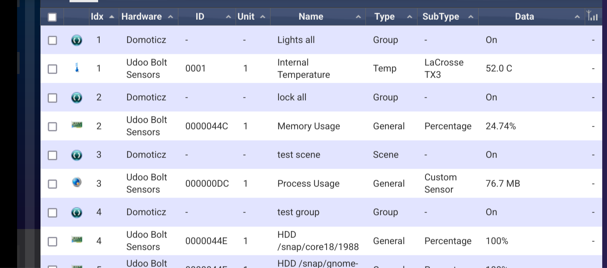Click the On data cell for test scene
607x268 pixels.
491,155
